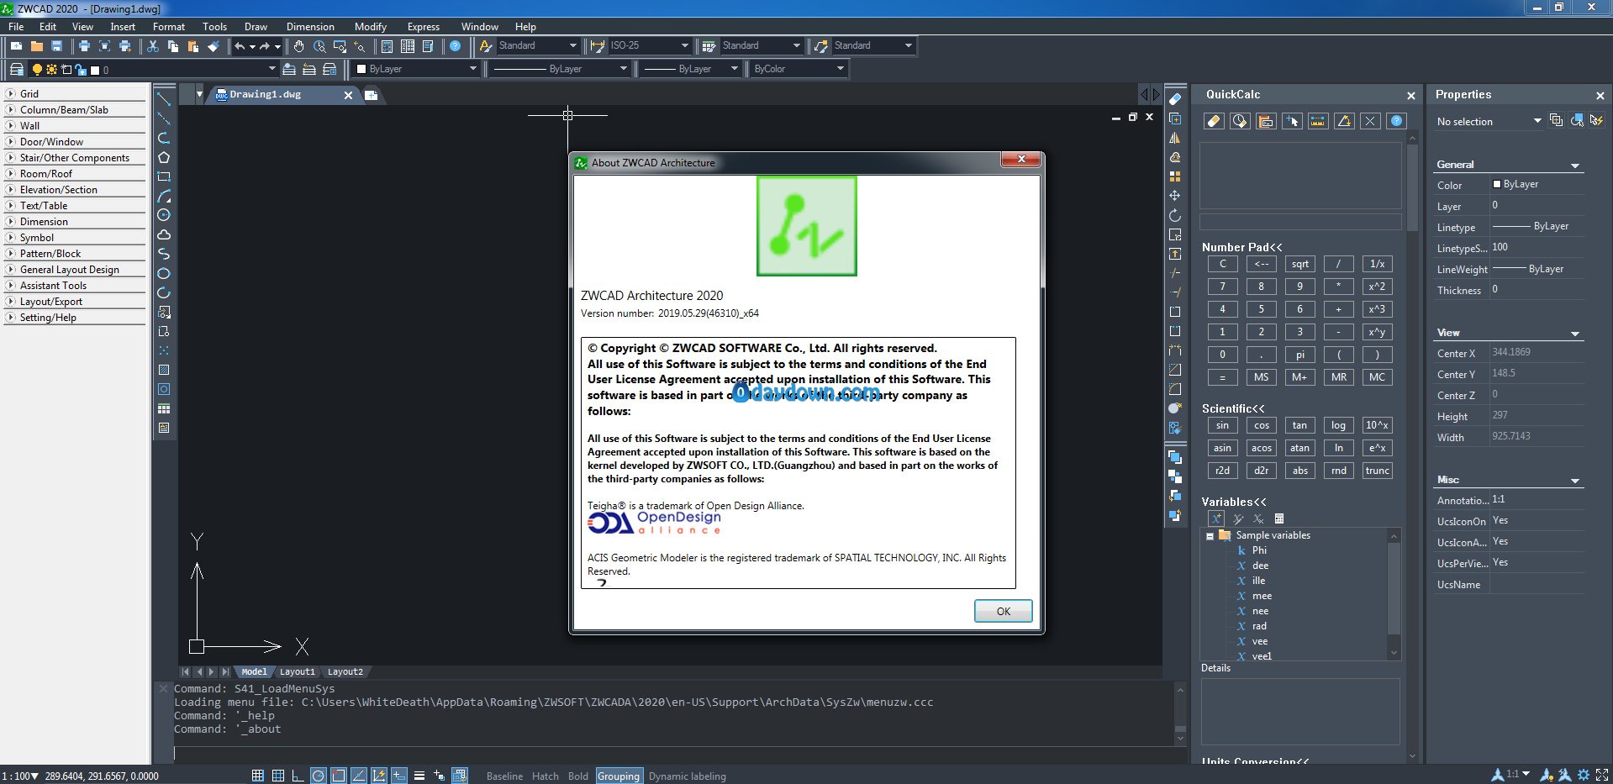Toggle Hatch option in status bar

tap(545, 776)
